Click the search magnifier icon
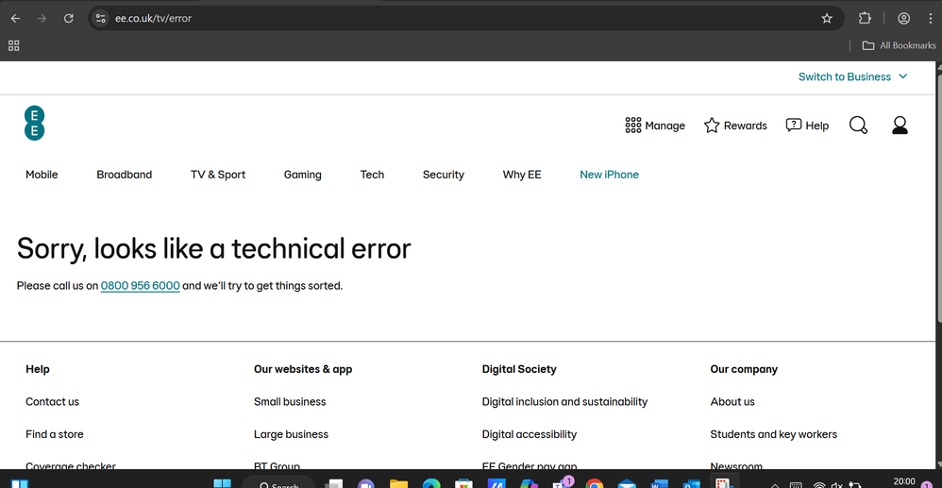The width and height of the screenshot is (942, 488). click(x=858, y=126)
